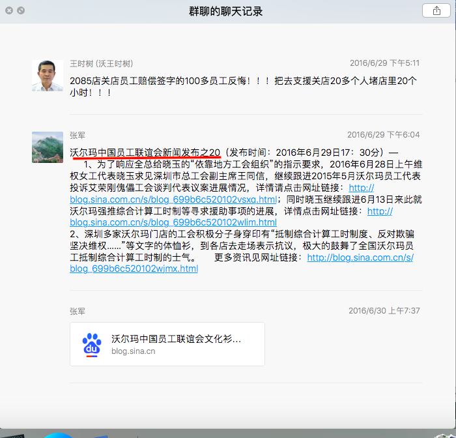Open the 沃尔玛中国员工联谊会文化衫 link card
Viewport: 456px width, 438px height.
(167, 344)
